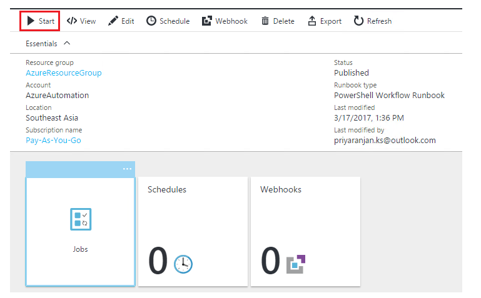Click the Webhook toolbar icon
This screenshot has height=298, width=481.
[207, 21]
